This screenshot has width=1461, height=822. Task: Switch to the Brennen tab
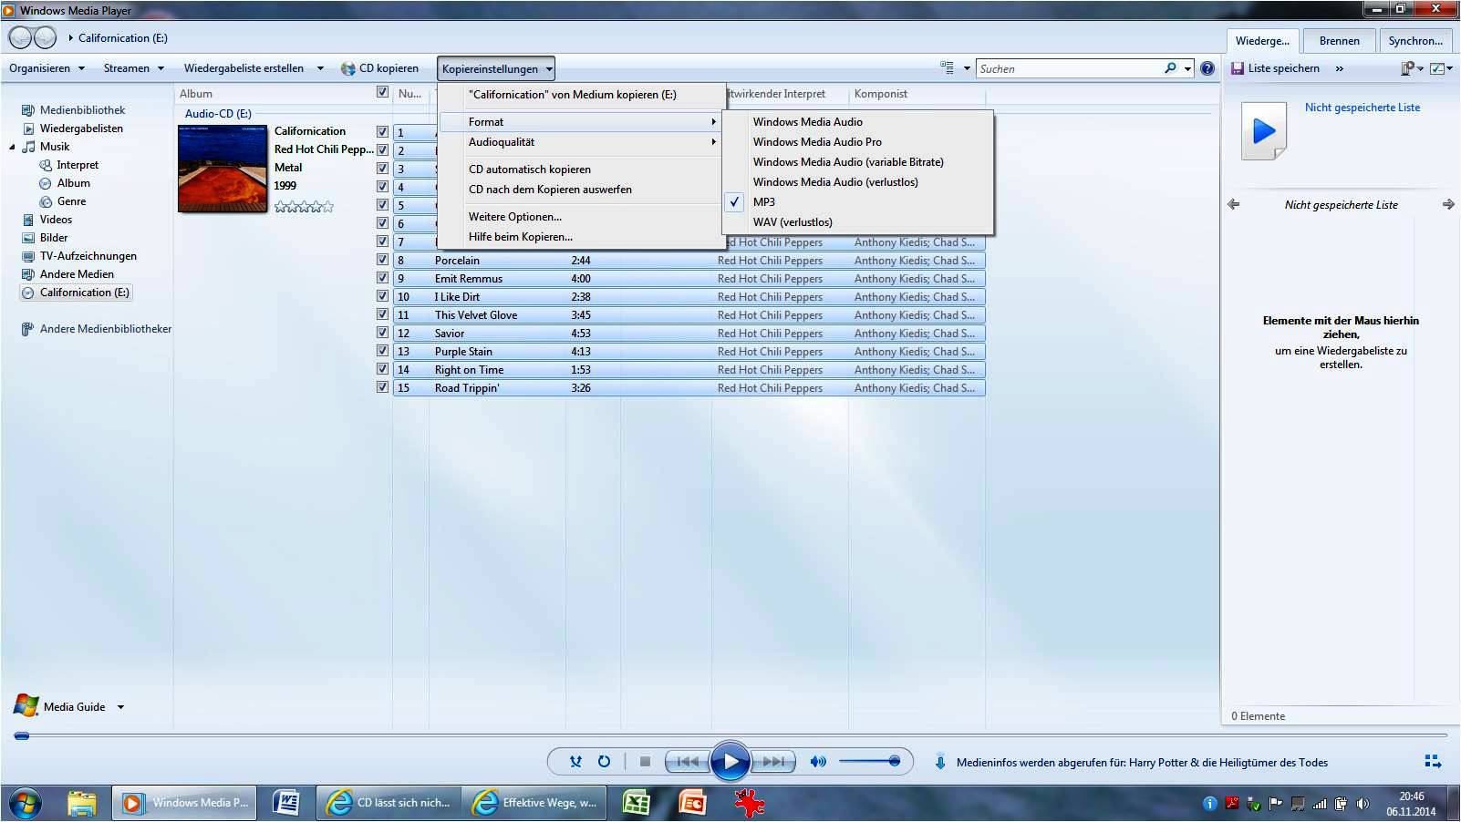(x=1339, y=40)
